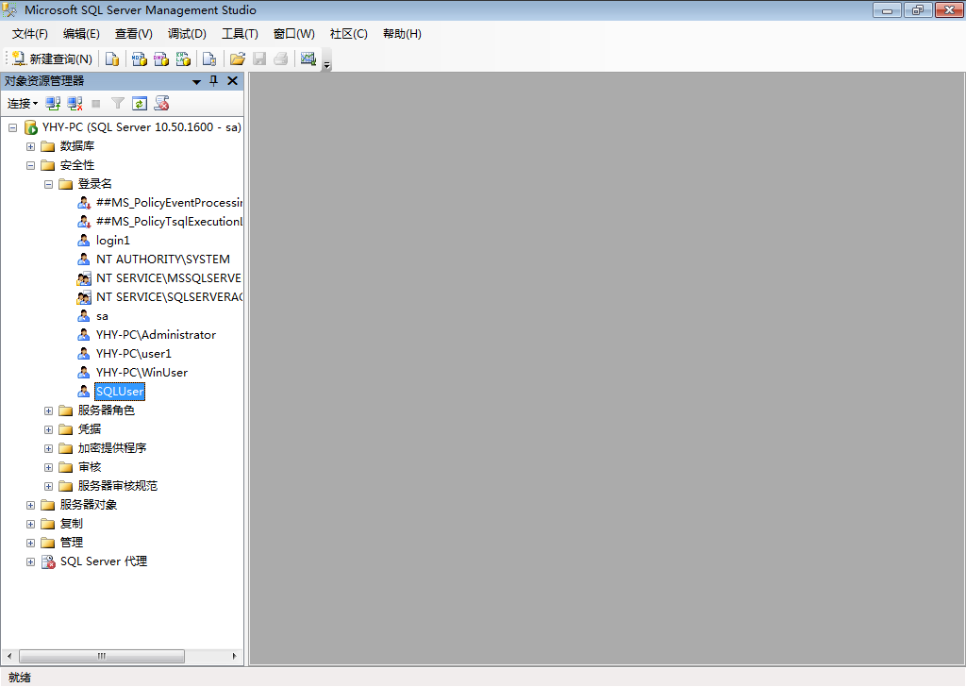Click Database Engine Query icon
This screenshot has width=966, height=687.
coord(112,59)
